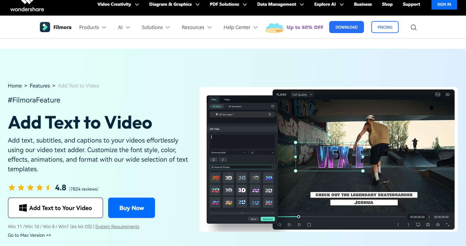Click the half-filled rating star
This screenshot has height=246, width=466.
49,187
